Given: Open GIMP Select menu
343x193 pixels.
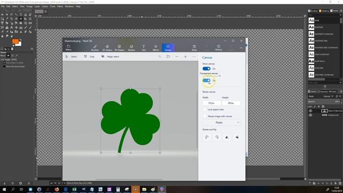Looking at the screenshot, I should point(15,6).
